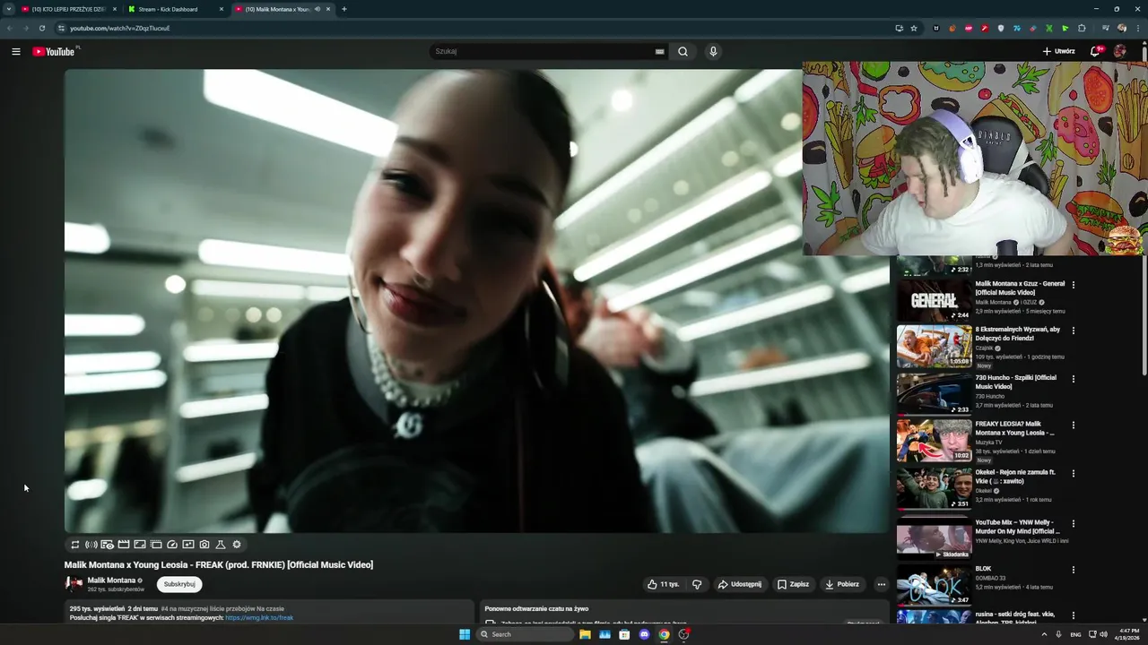Toggle the cinema mode enhancer icon
This screenshot has height=645, width=1148.
pyautogui.click(x=124, y=545)
